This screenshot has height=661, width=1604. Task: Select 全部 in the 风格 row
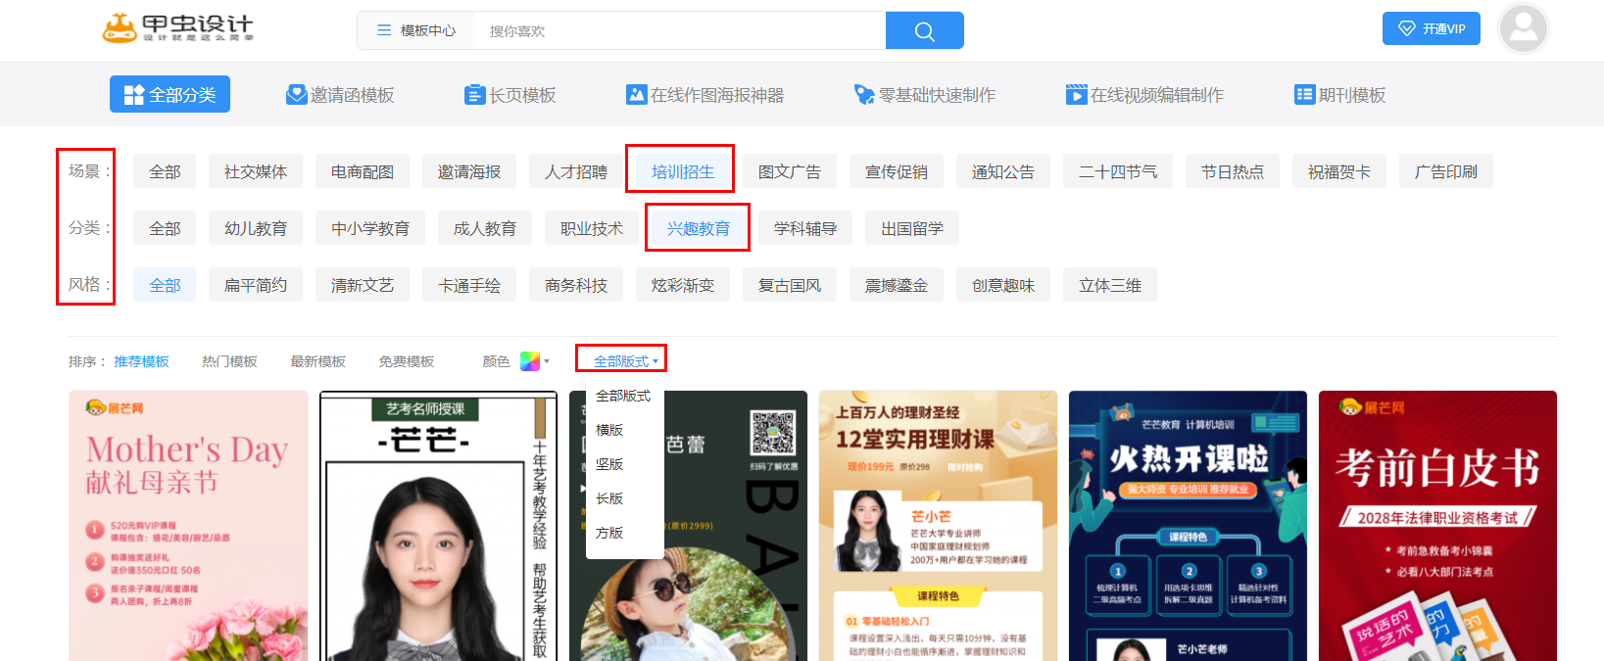tap(165, 285)
